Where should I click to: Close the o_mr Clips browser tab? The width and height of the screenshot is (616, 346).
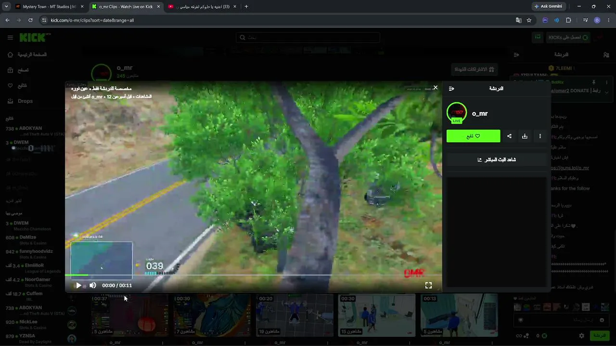click(158, 7)
